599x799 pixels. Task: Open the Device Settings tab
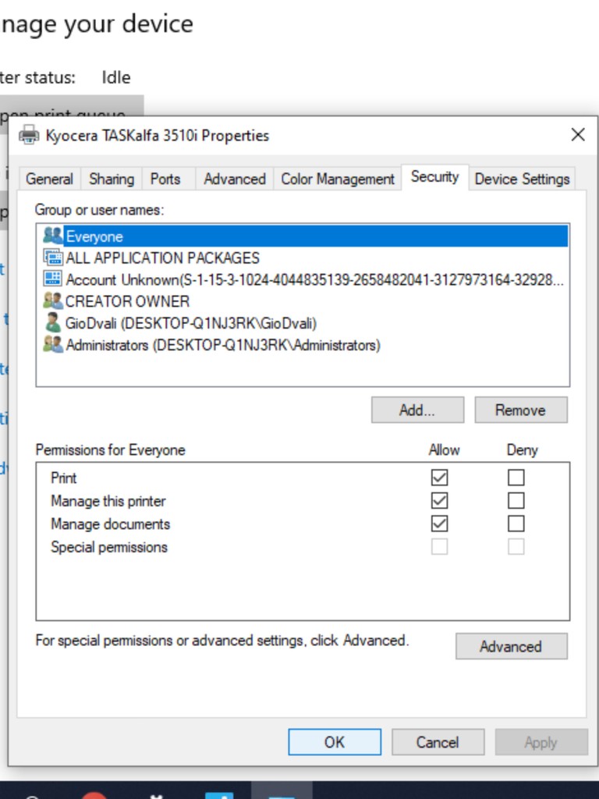click(x=522, y=179)
